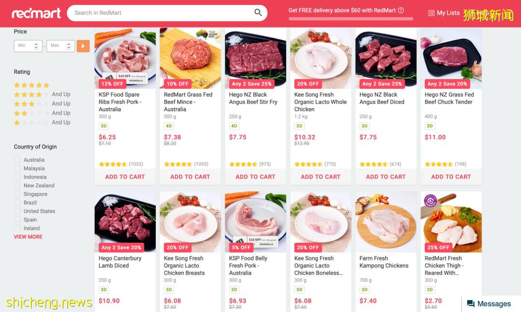The image size is (521, 312).
Task: Add Hego NZ Grass Fed Chuck Tender to cart
Action: click(x=451, y=177)
